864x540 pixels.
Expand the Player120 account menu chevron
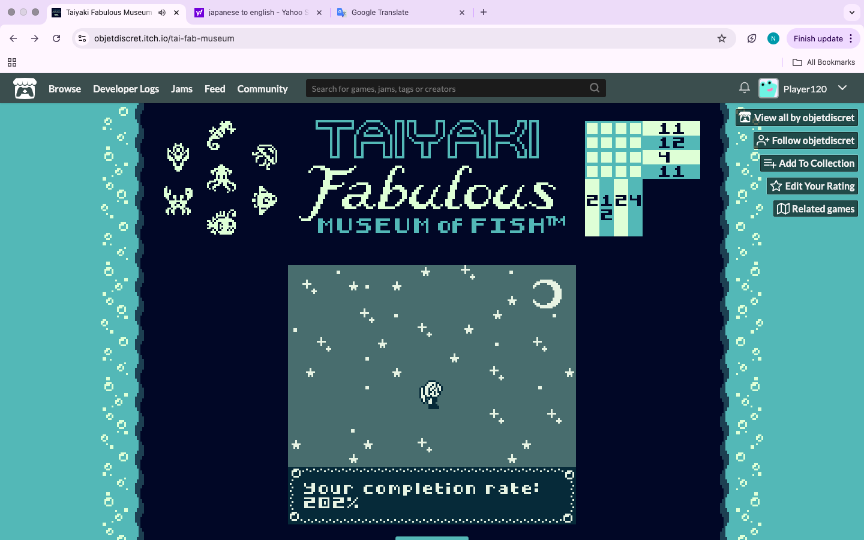click(842, 88)
